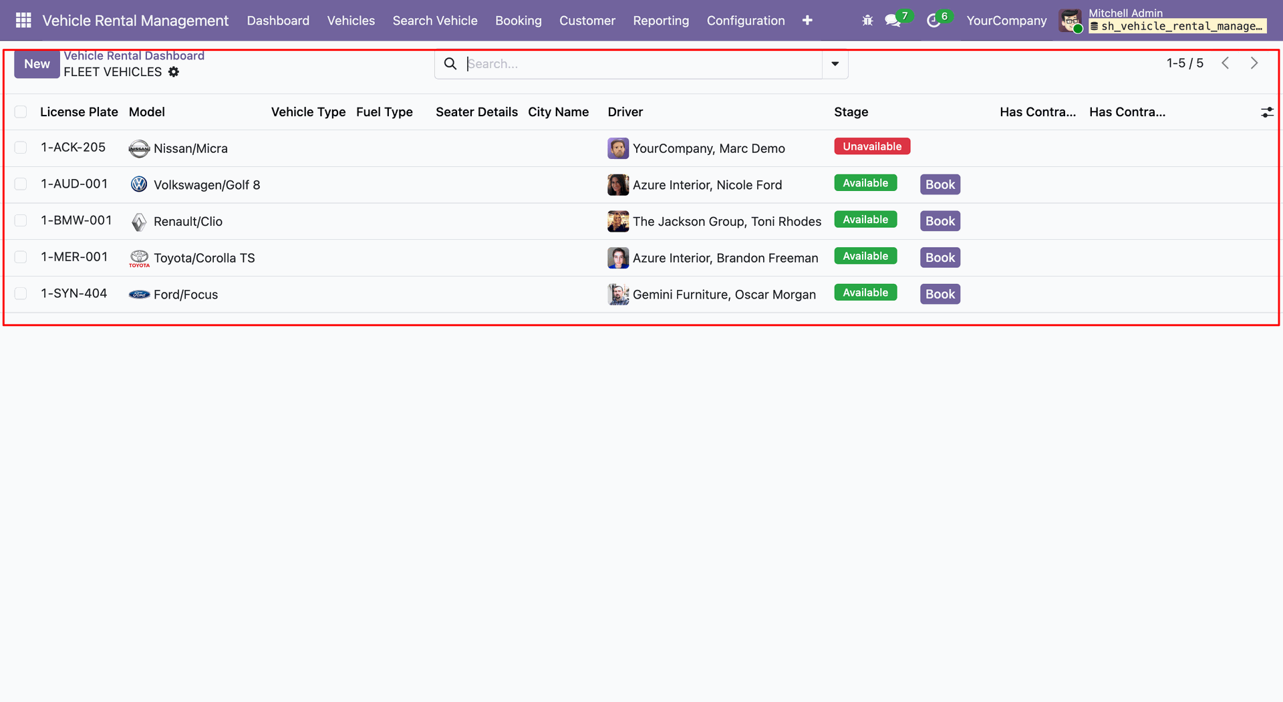Click the sh_vehicle_rental_manage database label
The height and width of the screenshot is (702, 1283).
tap(1177, 27)
